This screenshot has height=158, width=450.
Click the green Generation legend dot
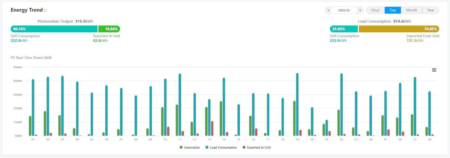(181, 147)
